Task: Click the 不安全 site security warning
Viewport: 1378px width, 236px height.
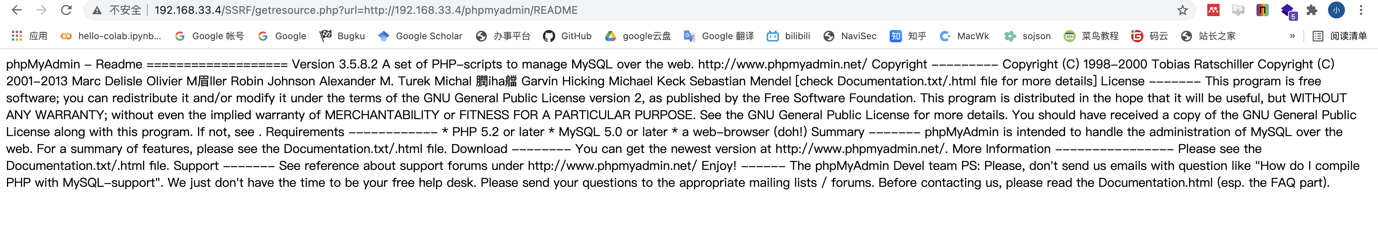Action: tap(118, 10)
